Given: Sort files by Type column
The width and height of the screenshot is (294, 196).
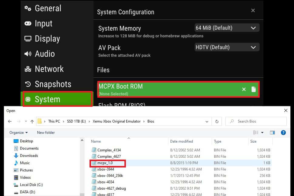Looking at the screenshot, I should point(218,141).
